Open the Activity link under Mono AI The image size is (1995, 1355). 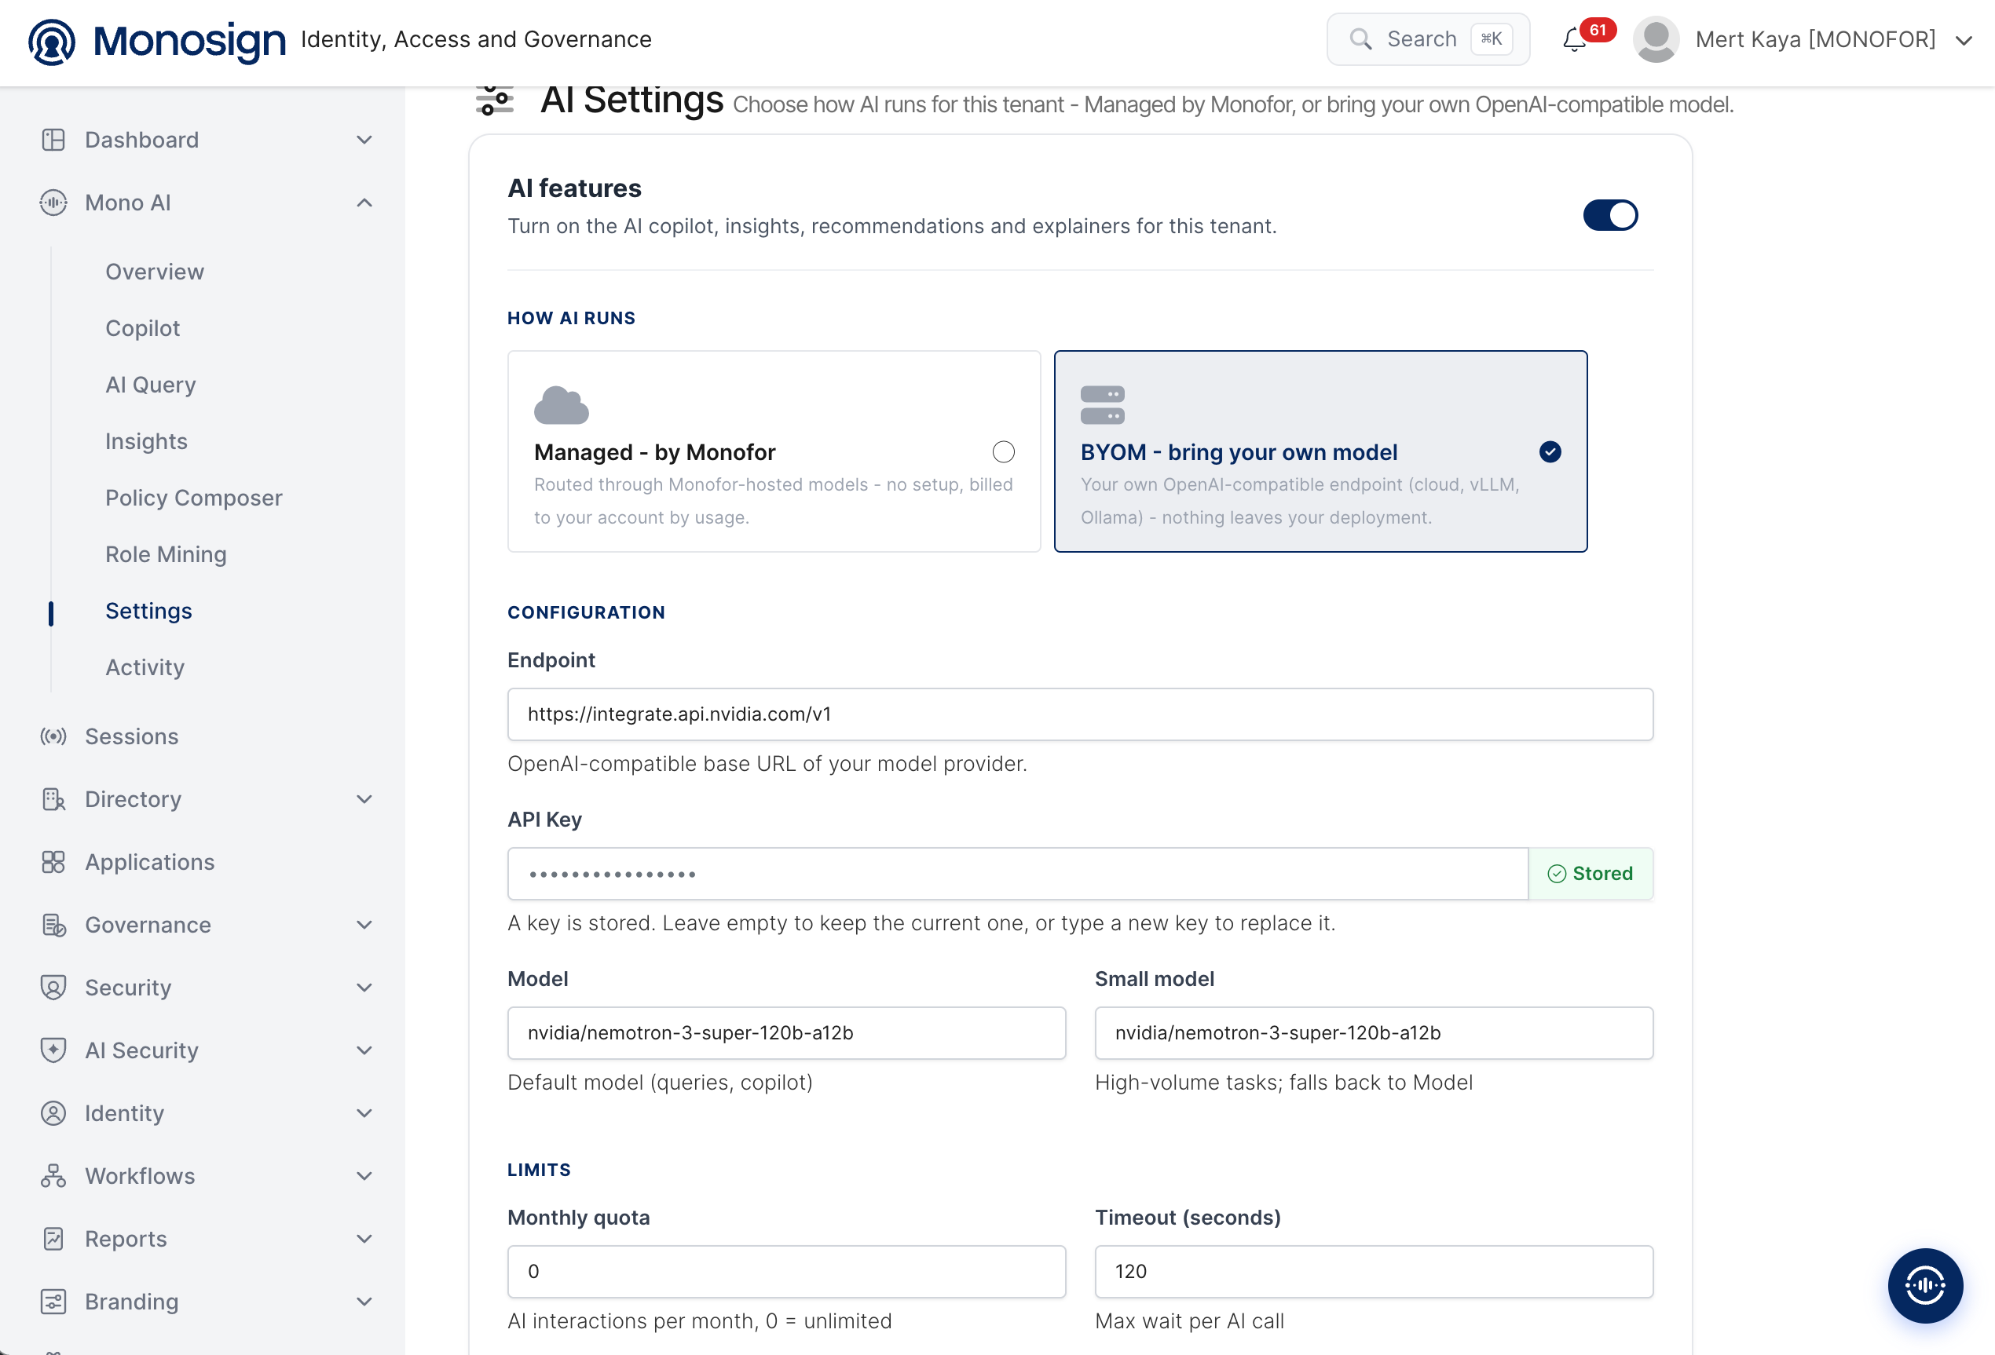pos(145,667)
